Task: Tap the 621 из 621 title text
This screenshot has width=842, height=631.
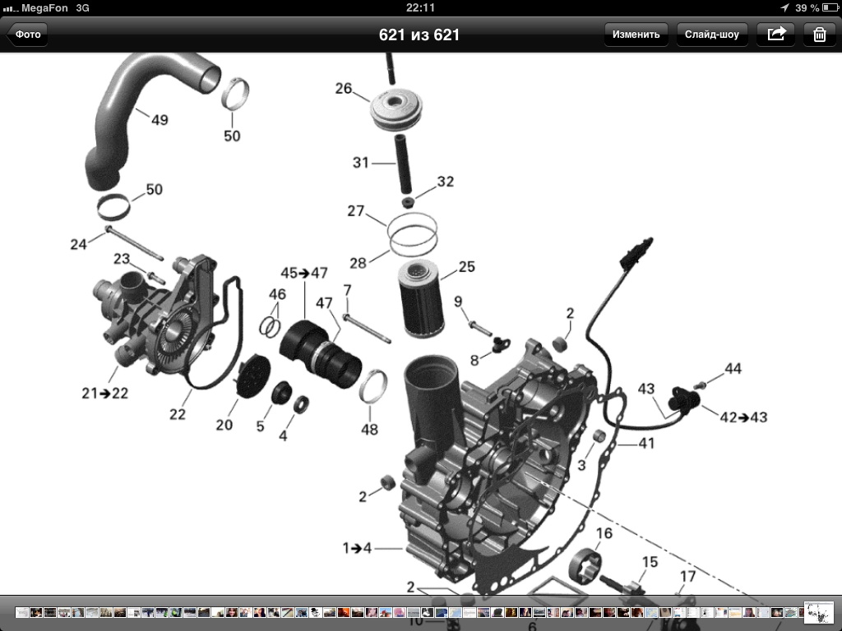Action: (419, 35)
